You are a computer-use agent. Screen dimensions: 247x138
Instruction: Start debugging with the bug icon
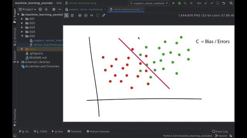tap(179, 3)
